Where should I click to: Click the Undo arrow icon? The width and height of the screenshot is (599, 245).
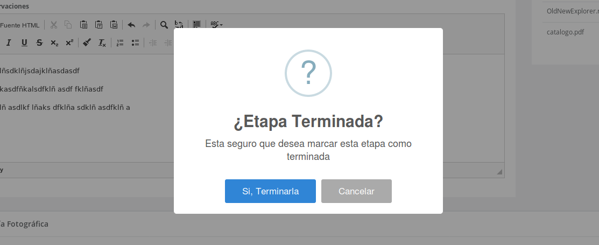click(x=131, y=25)
